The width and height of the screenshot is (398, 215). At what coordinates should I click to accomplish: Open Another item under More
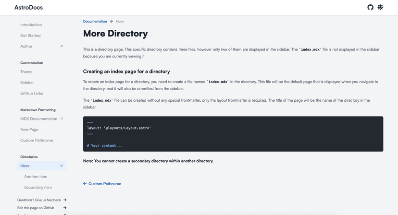[36, 177]
